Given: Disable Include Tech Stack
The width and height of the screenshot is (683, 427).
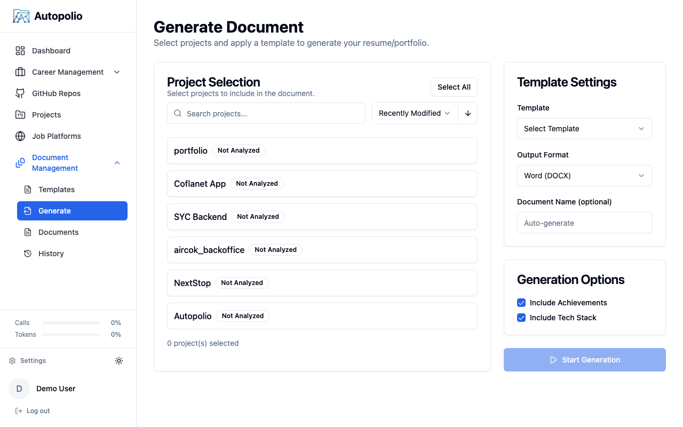Looking at the screenshot, I should pyautogui.click(x=521, y=318).
